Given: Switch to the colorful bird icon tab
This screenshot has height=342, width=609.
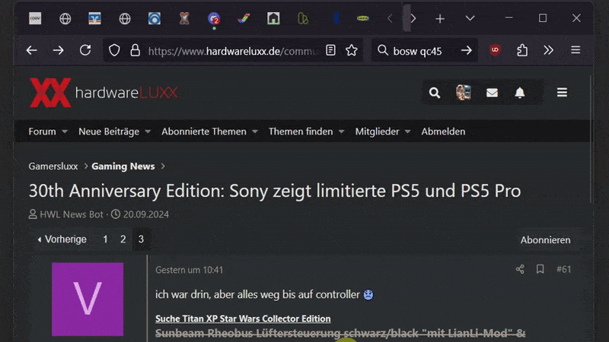Looking at the screenshot, I should coord(244,18).
